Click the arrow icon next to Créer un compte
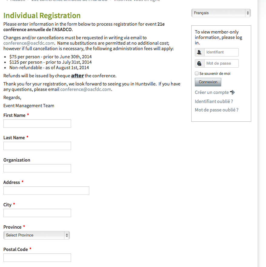Viewport: 266px width, 267px height. point(232,92)
